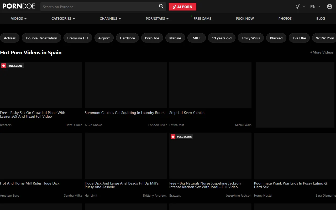
Task: Open the A Girl Knows channel link
Action: tap(93, 125)
